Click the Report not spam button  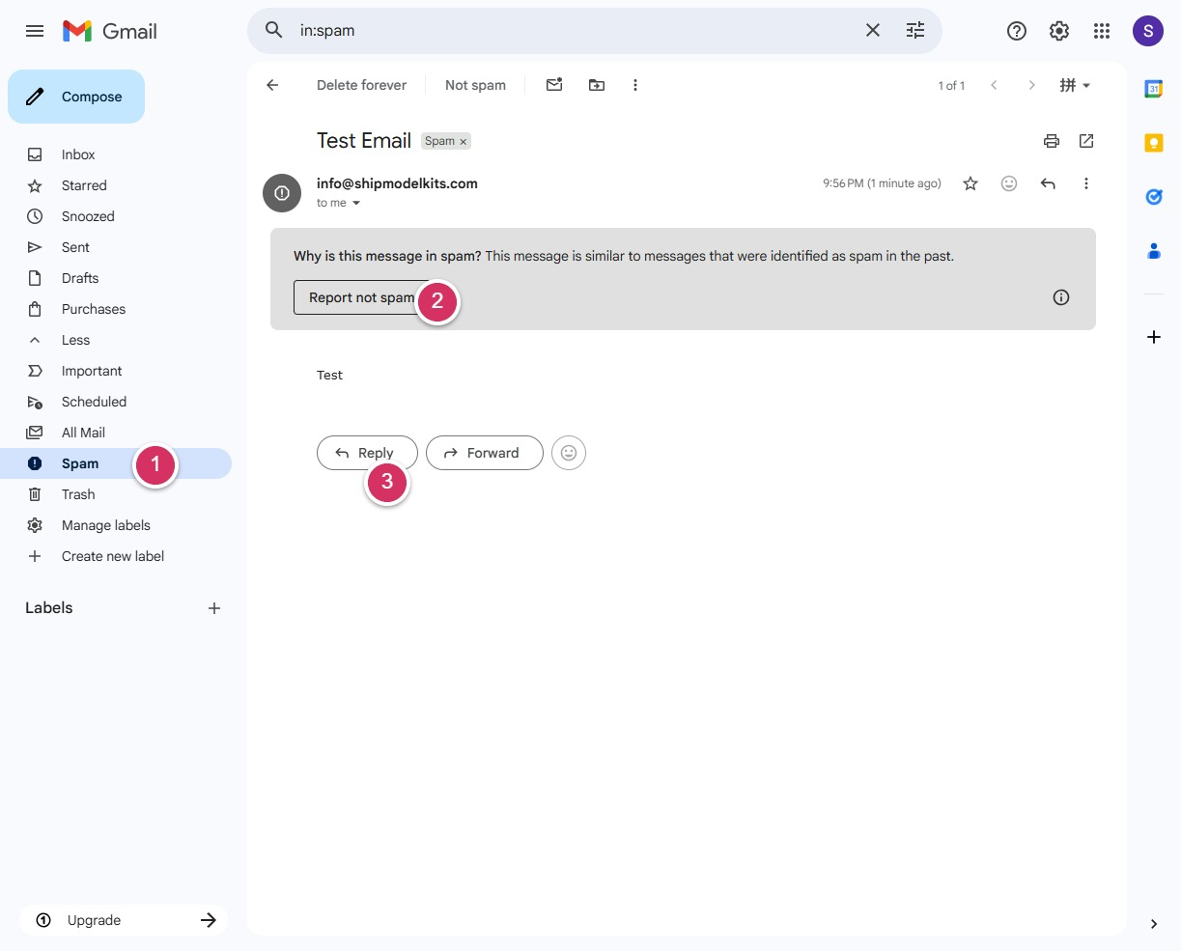tap(357, 297)
